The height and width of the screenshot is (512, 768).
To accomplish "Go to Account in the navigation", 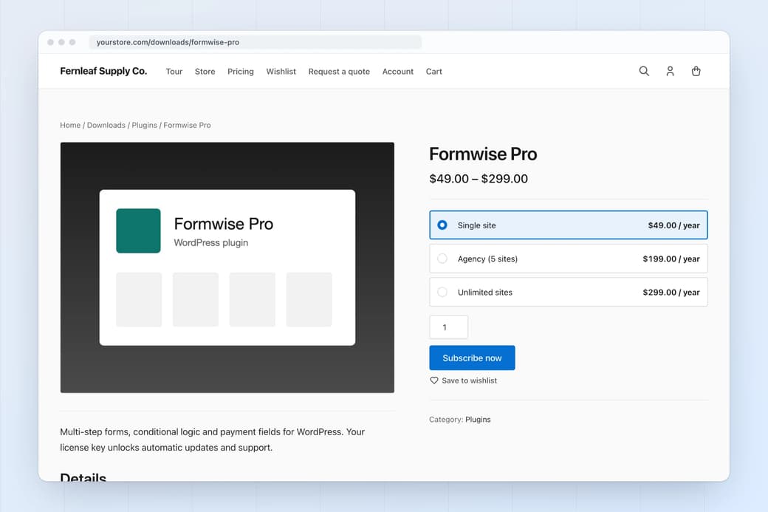I will coord(398,72).
